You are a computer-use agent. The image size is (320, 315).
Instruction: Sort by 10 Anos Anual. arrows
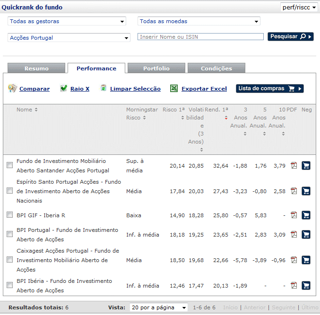pos(284,134)
